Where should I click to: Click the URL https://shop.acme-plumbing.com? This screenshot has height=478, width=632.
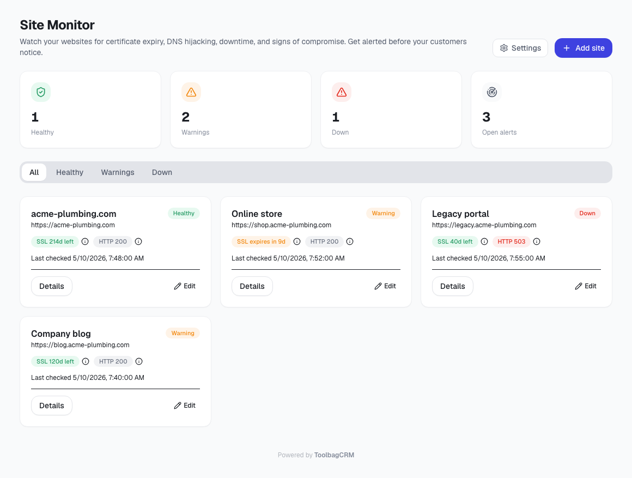pos(281,225)
